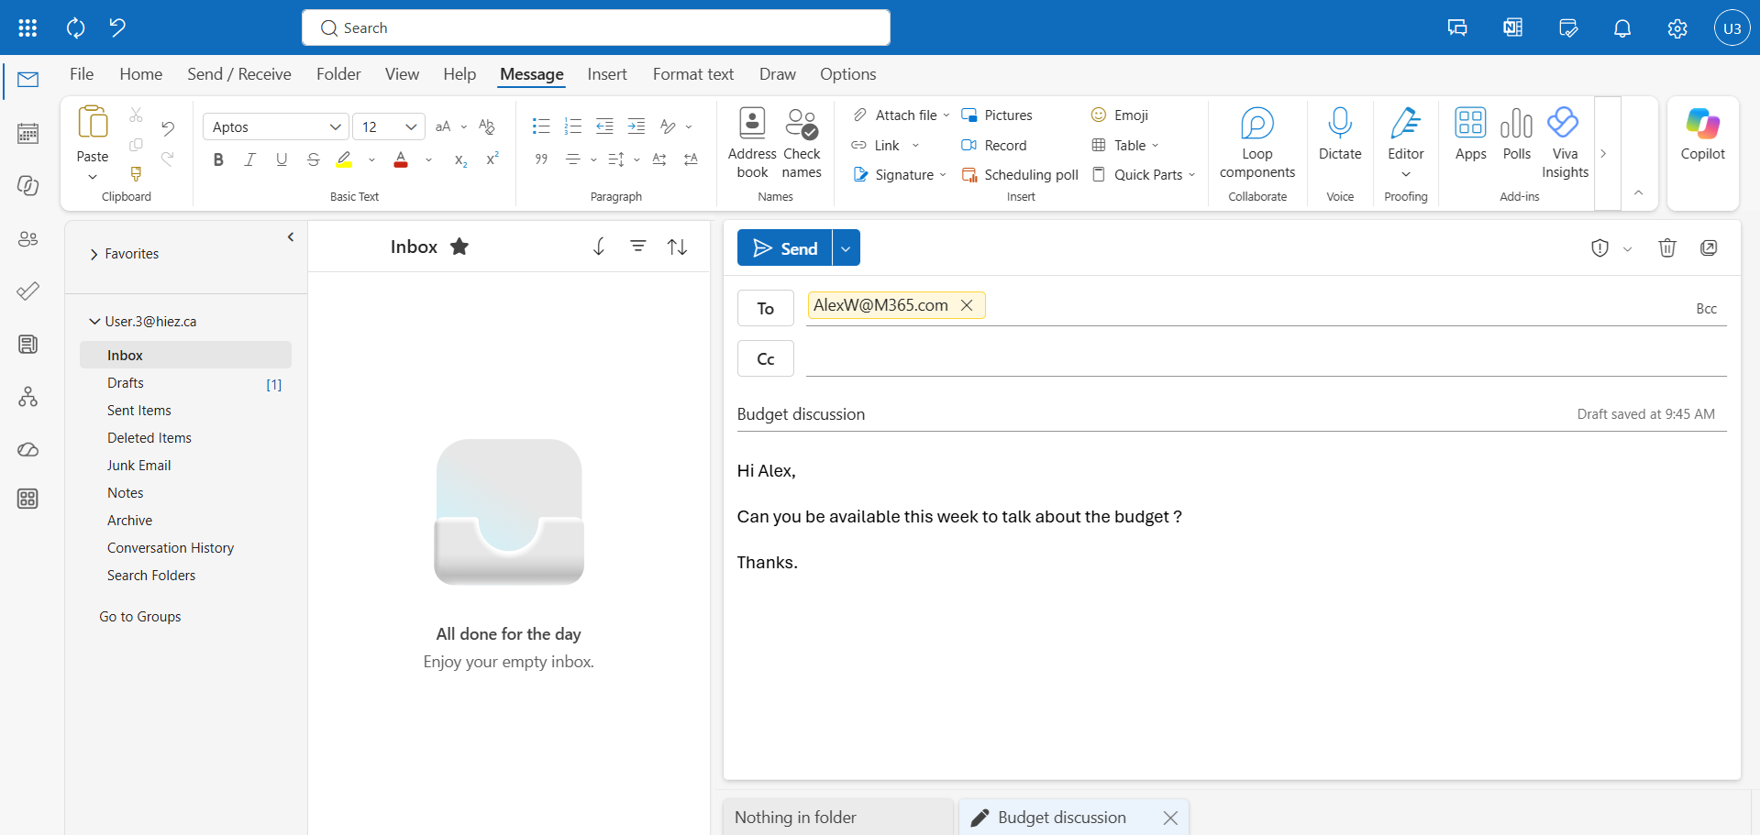Toggle bold formatting
The height and width of the screenshot is (835, 1760).
218,159
